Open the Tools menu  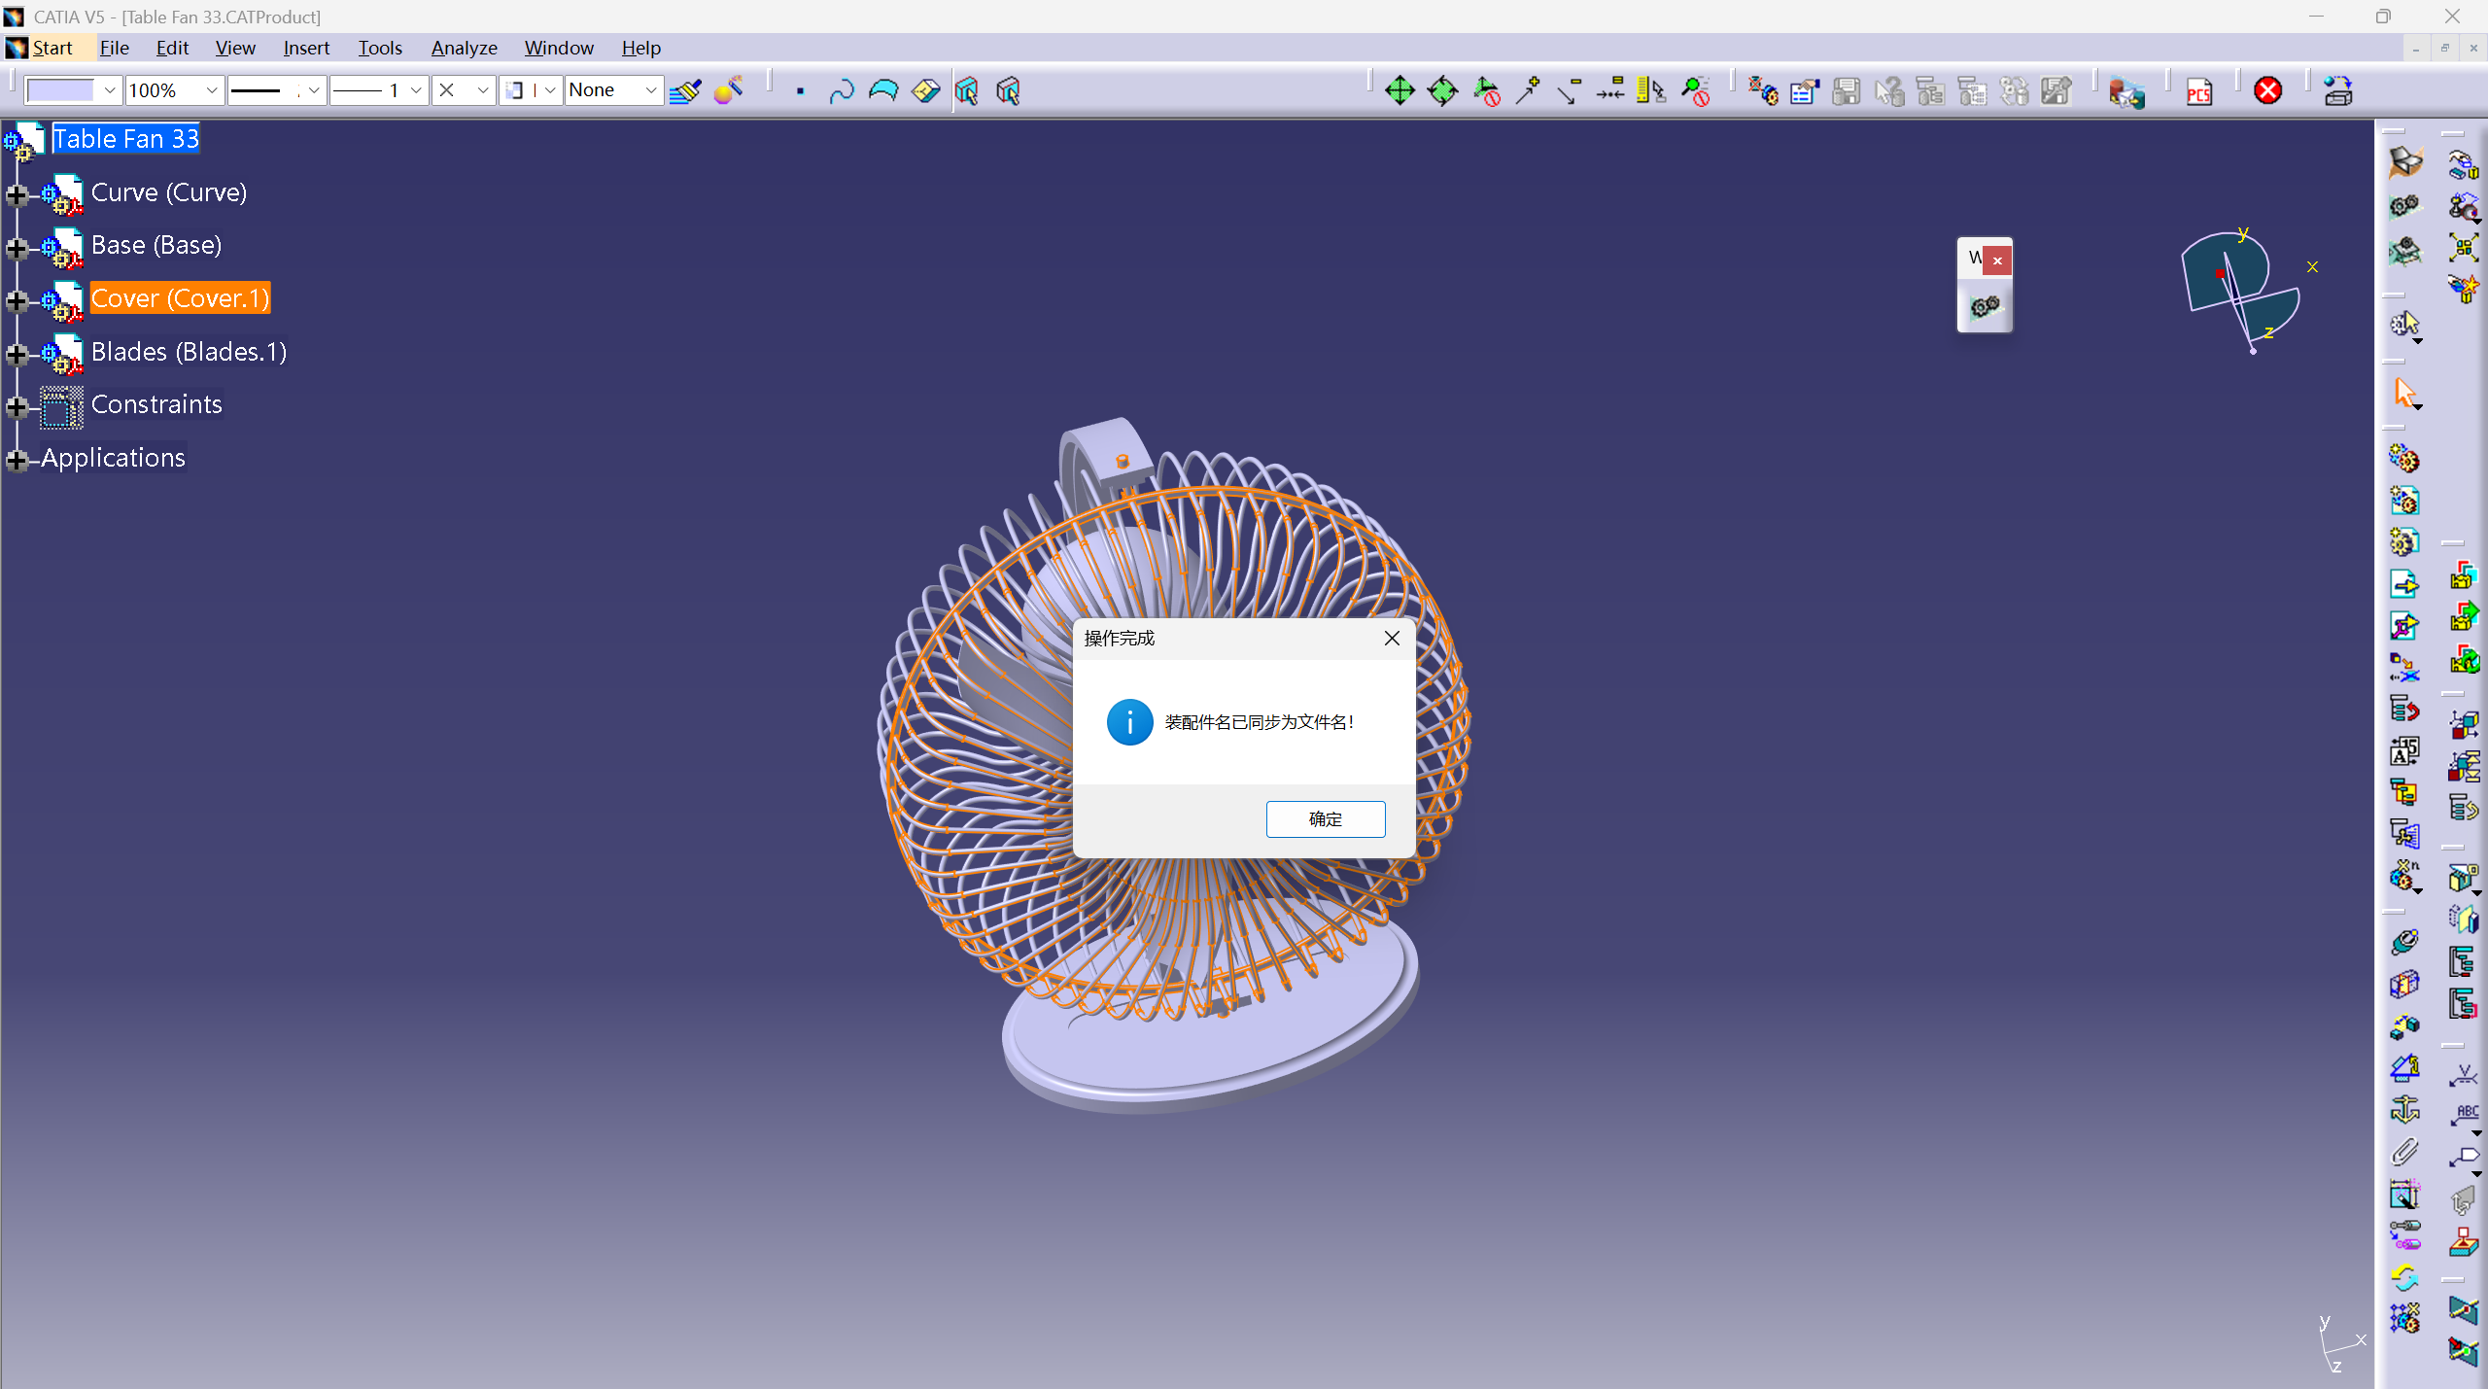[380, 48]
